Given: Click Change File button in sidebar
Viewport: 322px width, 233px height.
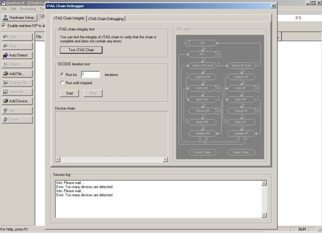Looking at the screenshot, I should point(17,83).
